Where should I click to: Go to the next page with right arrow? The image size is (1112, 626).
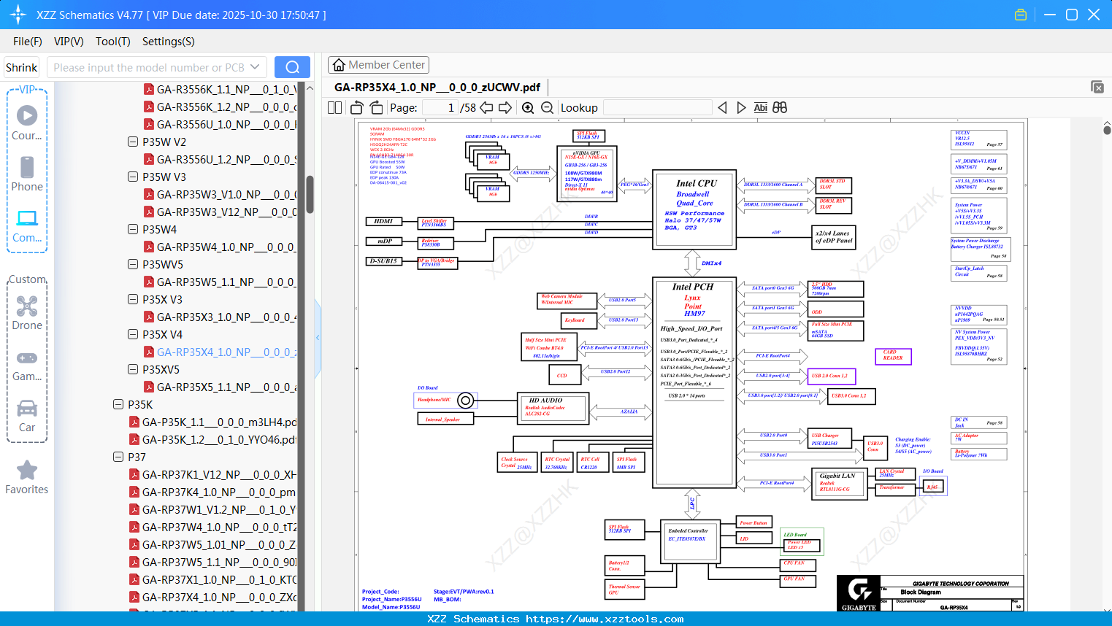(505, 107)
